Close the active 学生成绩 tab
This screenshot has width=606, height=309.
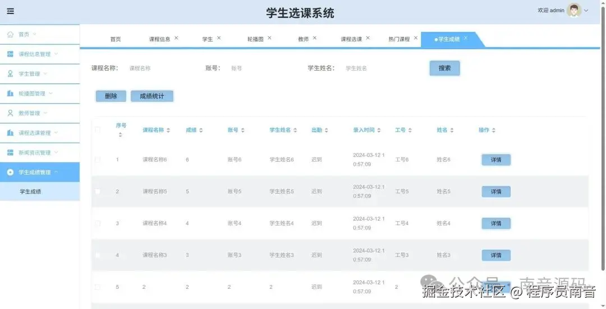pos(465,38)
